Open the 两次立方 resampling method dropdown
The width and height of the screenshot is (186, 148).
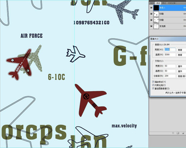[x=175, y=93]
